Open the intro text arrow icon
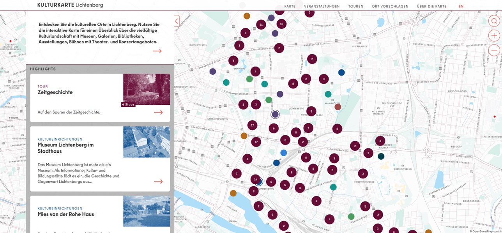502x233 pixels. point(157,51)
